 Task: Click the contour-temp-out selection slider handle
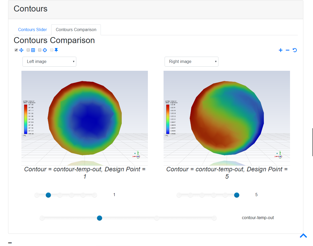pos(100,218)
